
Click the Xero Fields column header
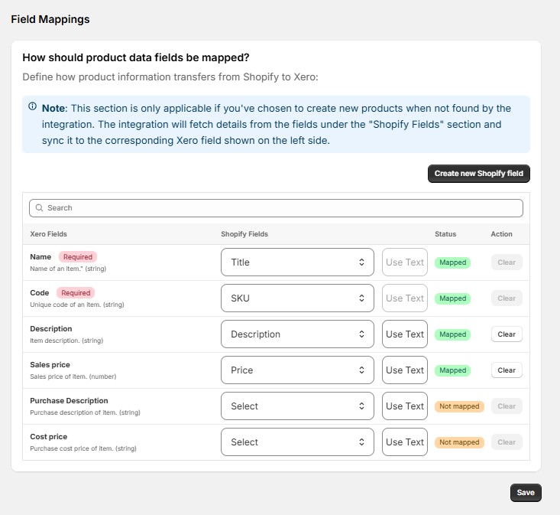tap(49, 234)
